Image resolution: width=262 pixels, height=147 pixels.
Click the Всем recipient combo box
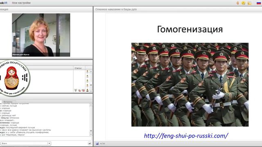[25, 143]
